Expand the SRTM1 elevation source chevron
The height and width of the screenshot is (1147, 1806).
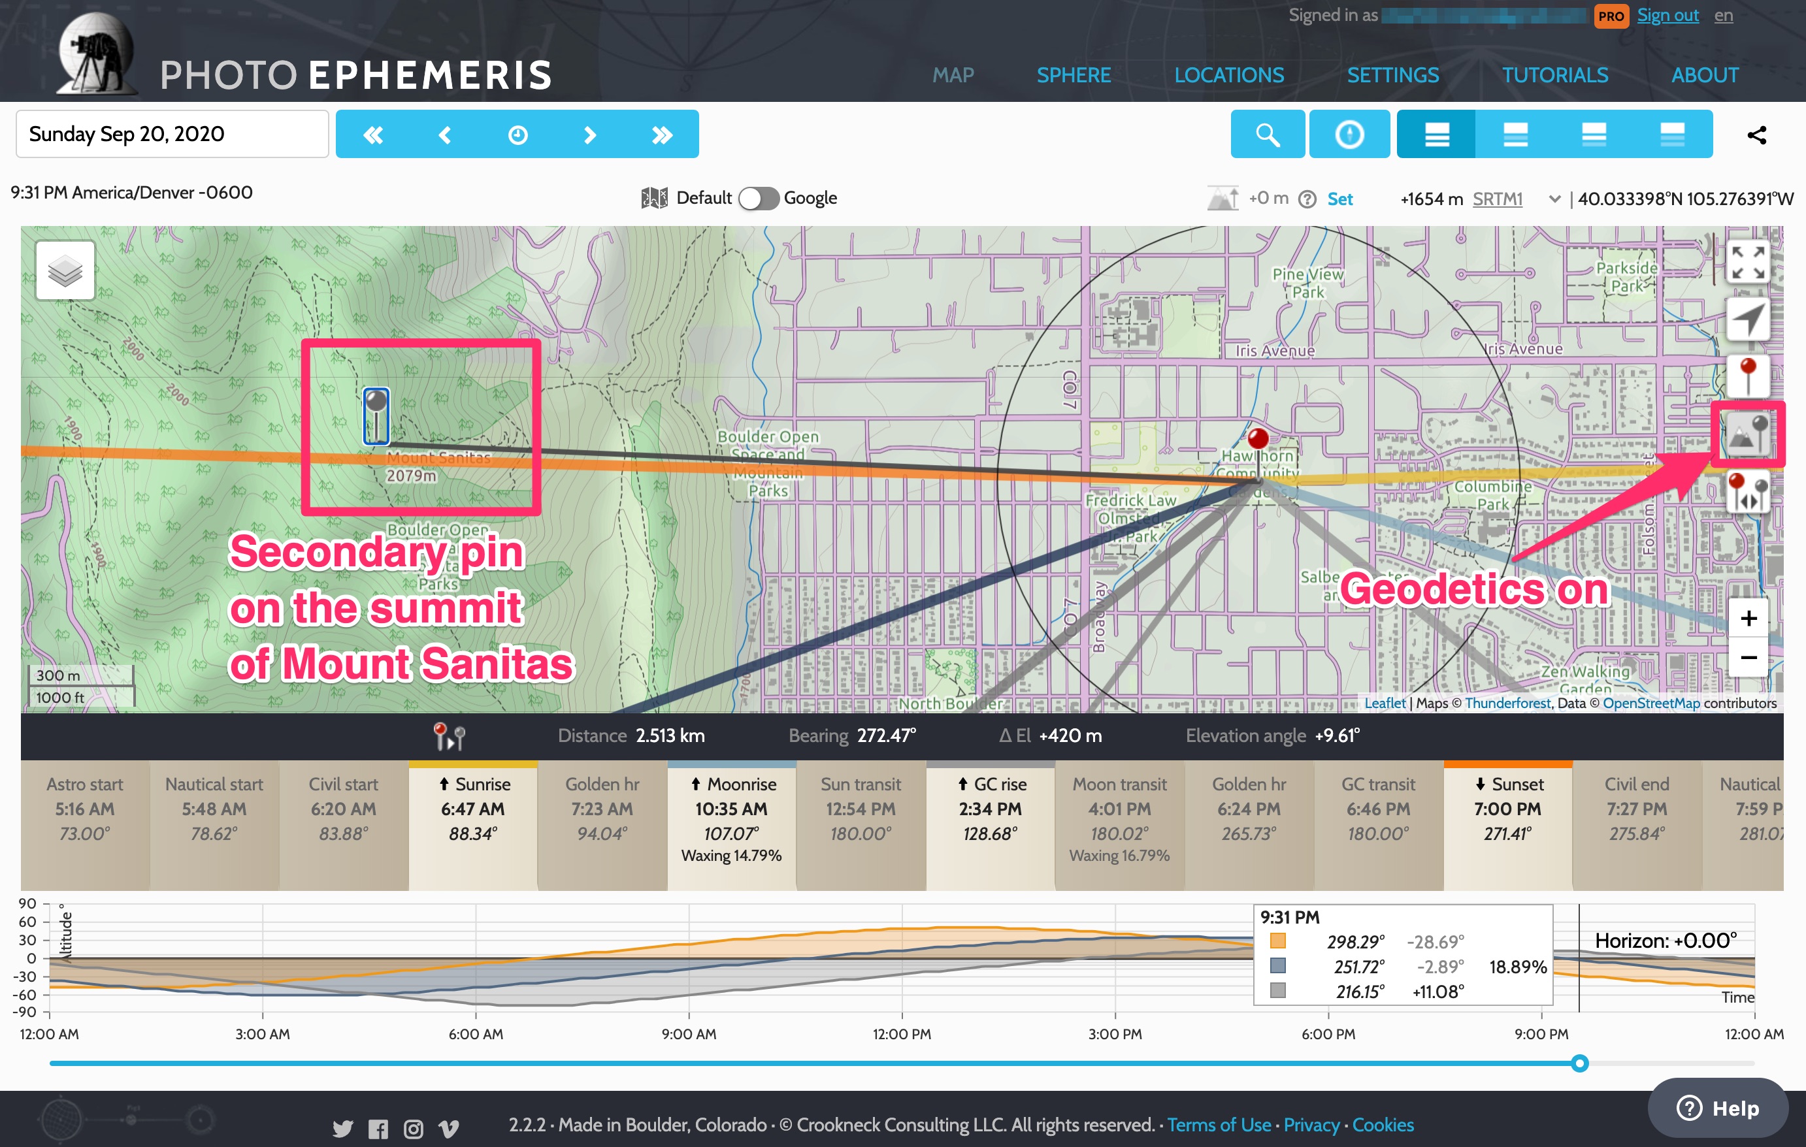click(x=1554, y=199)
